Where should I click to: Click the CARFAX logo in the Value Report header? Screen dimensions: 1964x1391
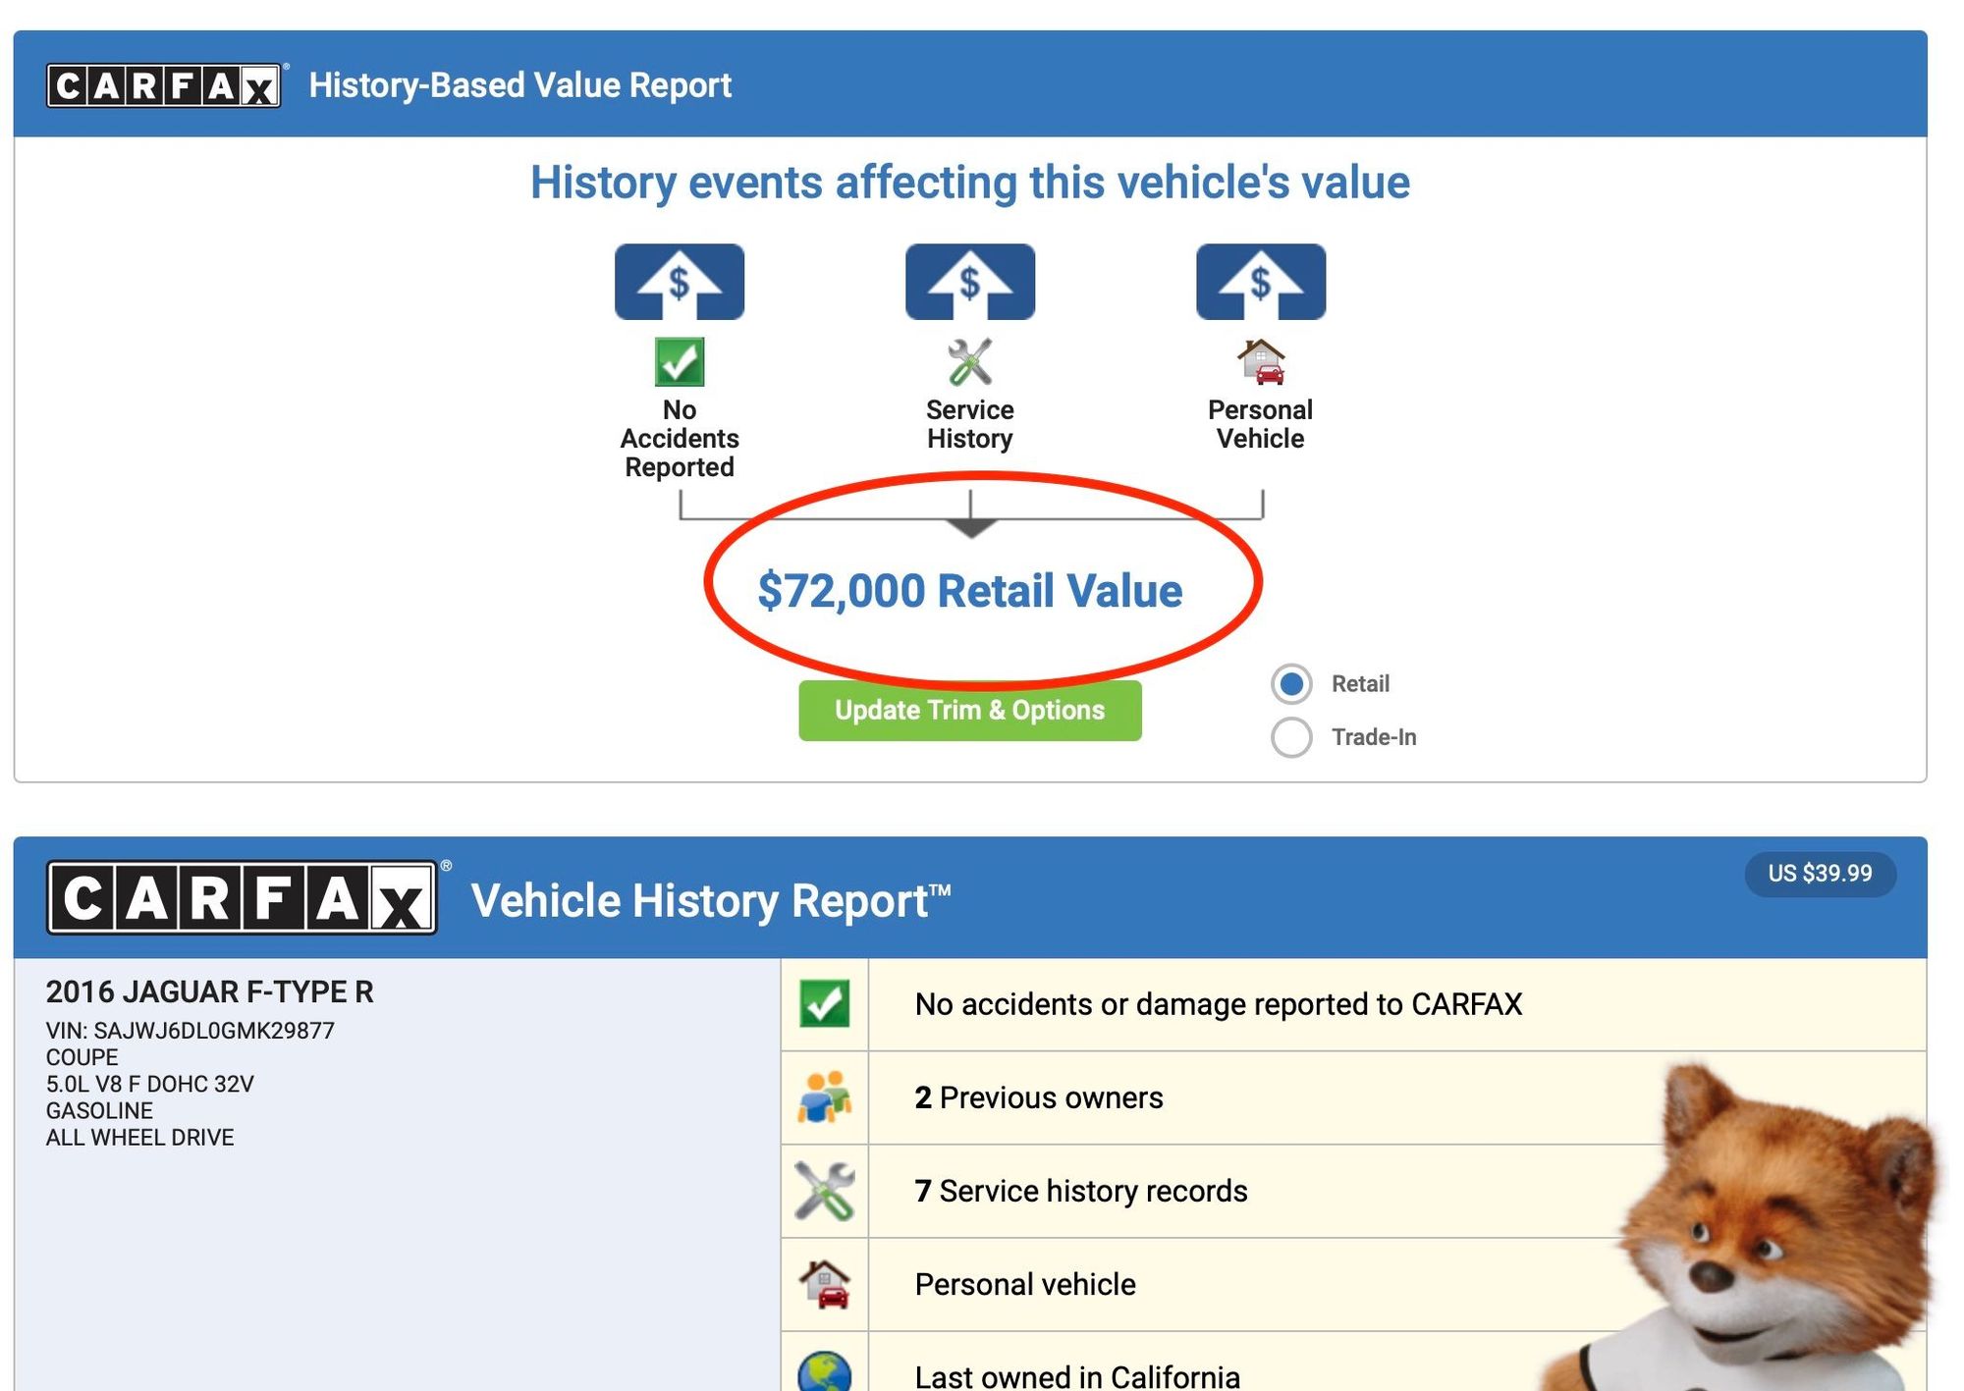[164, 85]
